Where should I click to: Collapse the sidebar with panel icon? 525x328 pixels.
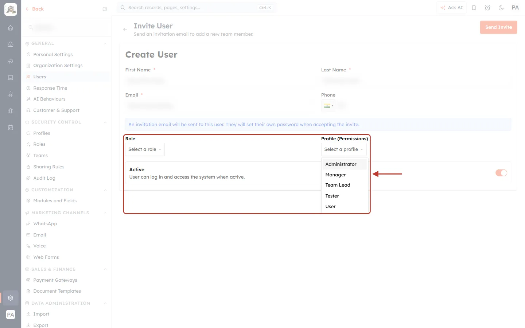pos(105,9)
